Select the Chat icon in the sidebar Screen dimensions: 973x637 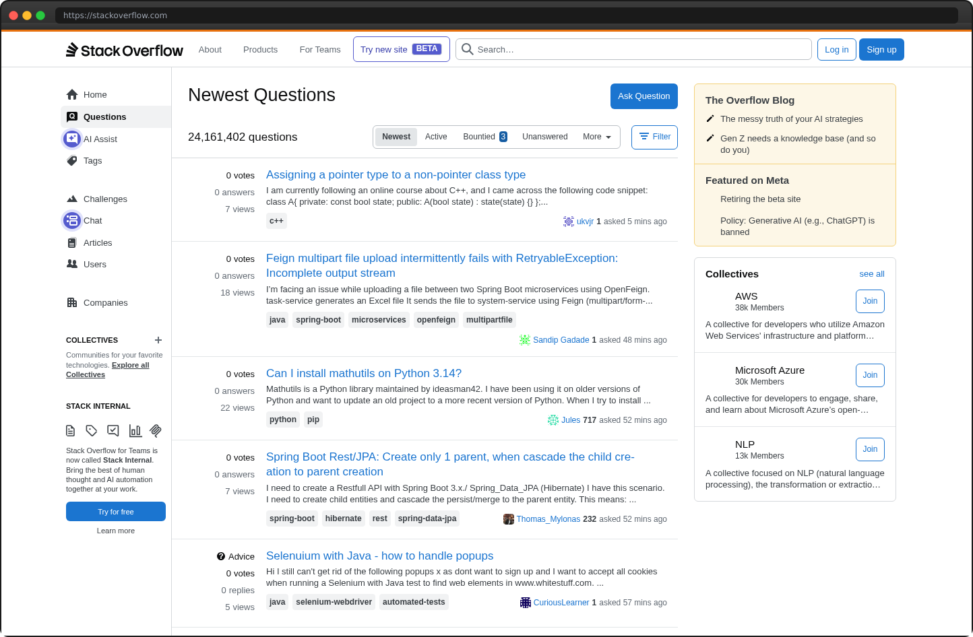point(71,220)
